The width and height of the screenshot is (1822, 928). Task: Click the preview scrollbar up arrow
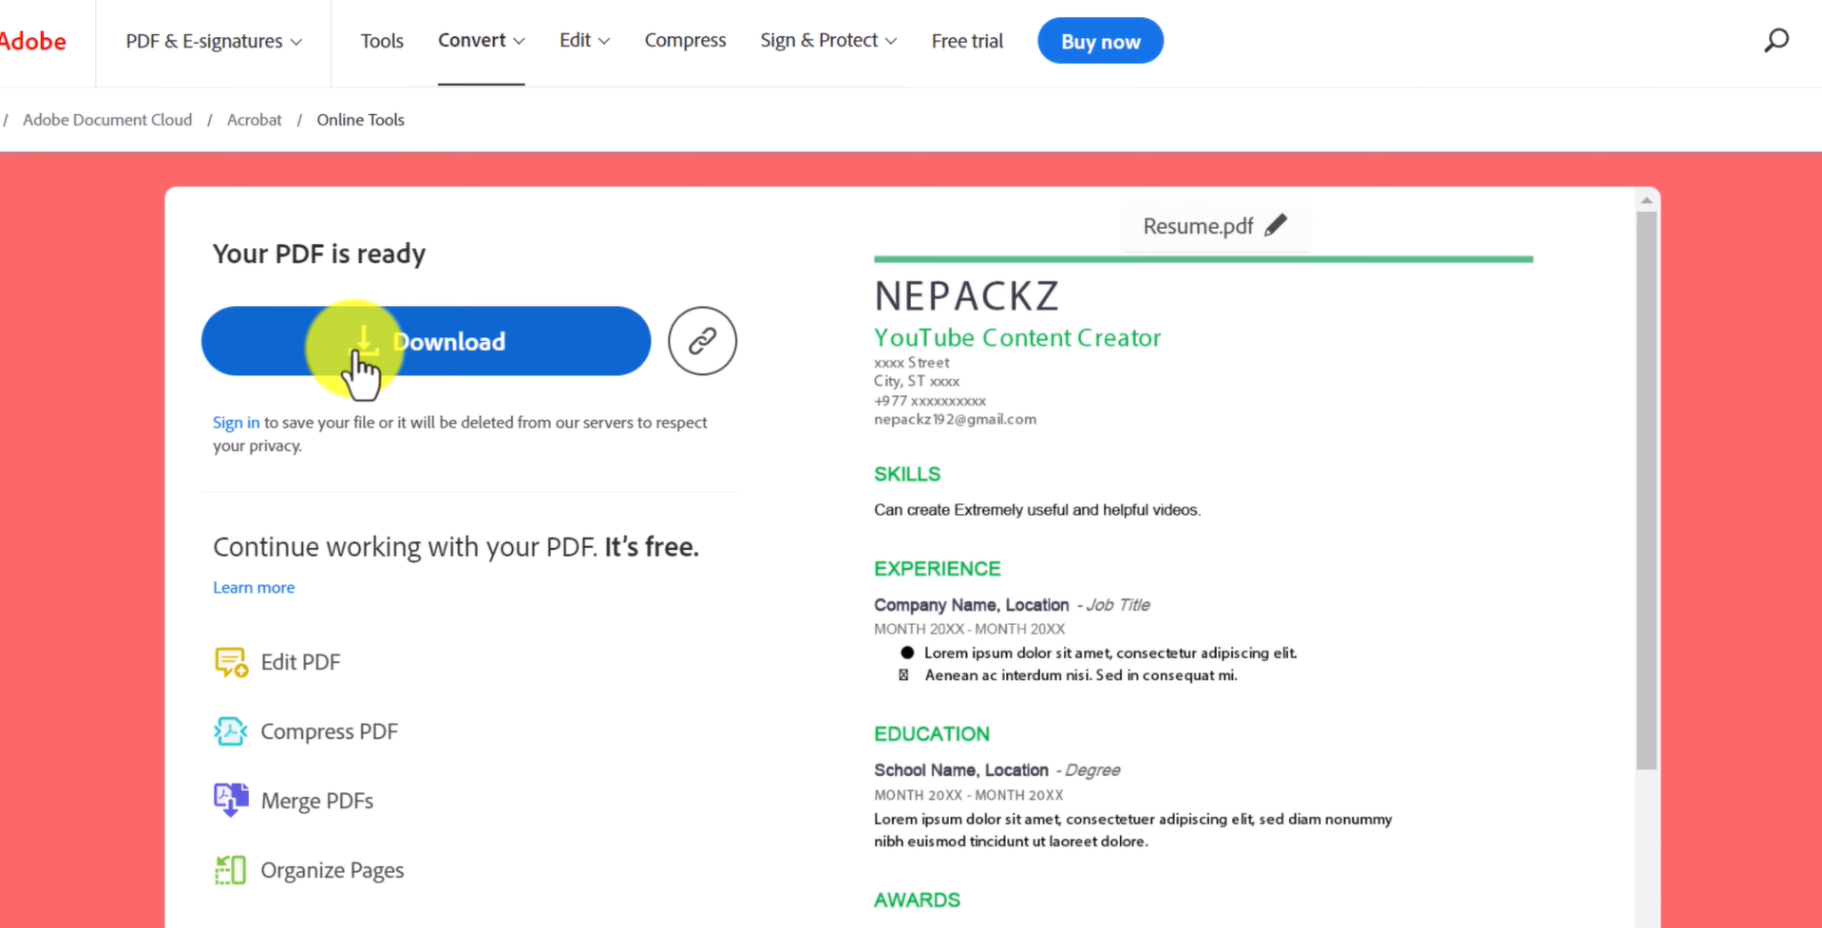(x=1646, y=200)
